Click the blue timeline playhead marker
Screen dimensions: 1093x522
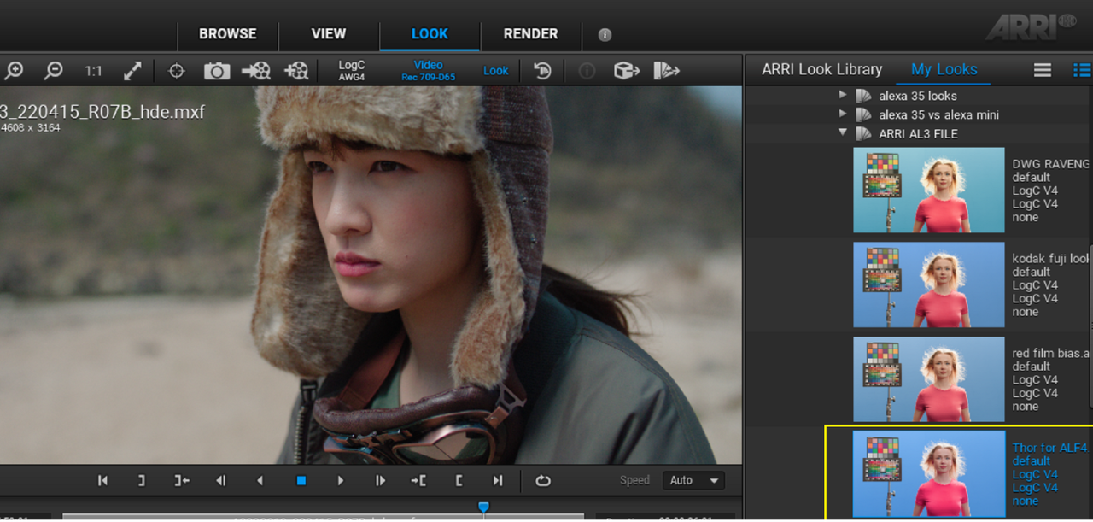[x=483, y=507]
